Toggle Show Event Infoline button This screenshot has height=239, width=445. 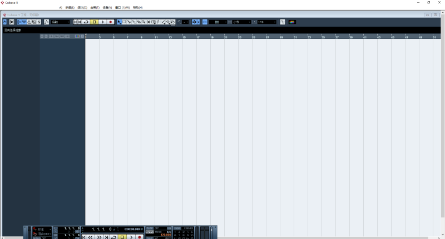tap(24, 22)
